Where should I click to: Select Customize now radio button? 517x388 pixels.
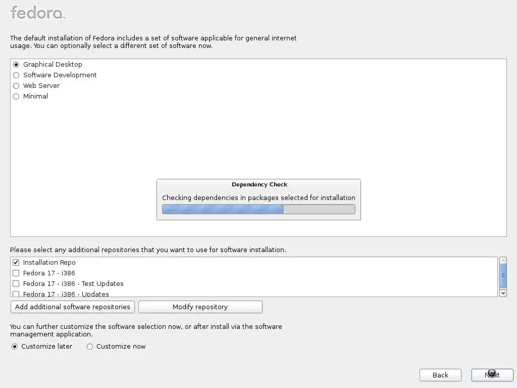click(90, 347)
